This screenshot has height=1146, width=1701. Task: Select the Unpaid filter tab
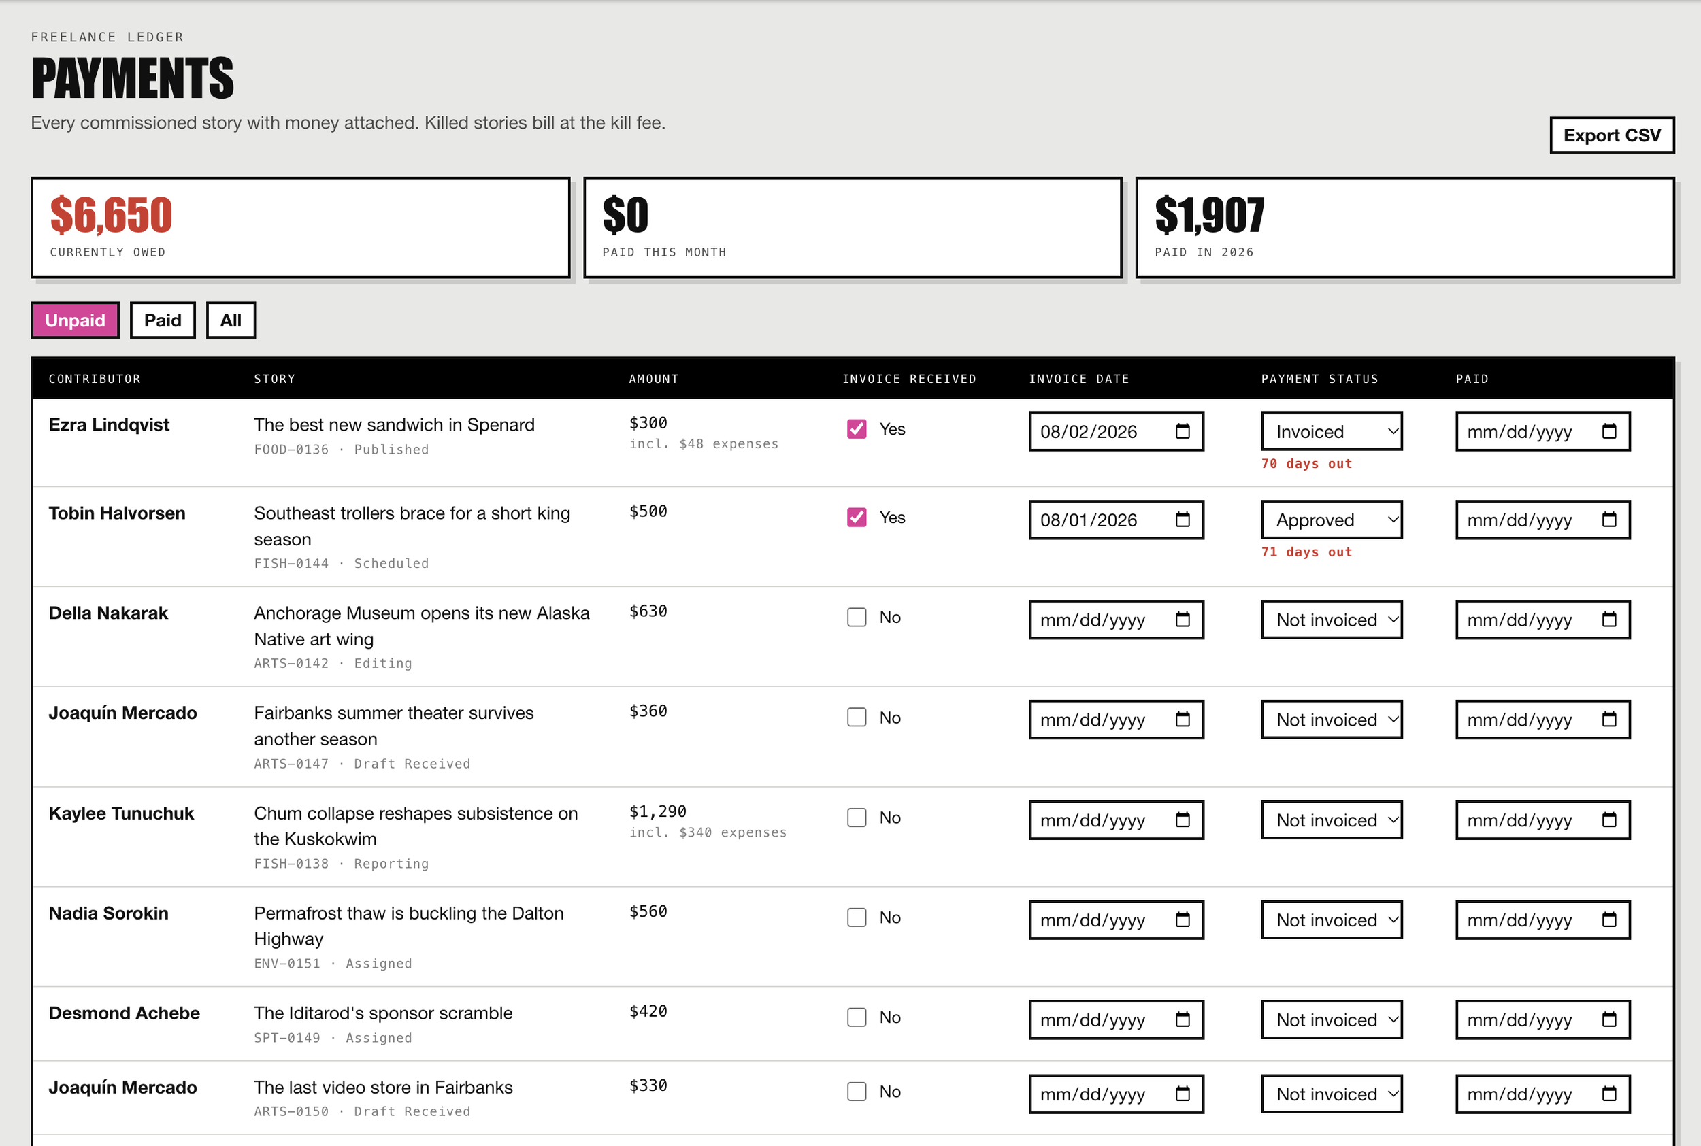tap(76, 320)
